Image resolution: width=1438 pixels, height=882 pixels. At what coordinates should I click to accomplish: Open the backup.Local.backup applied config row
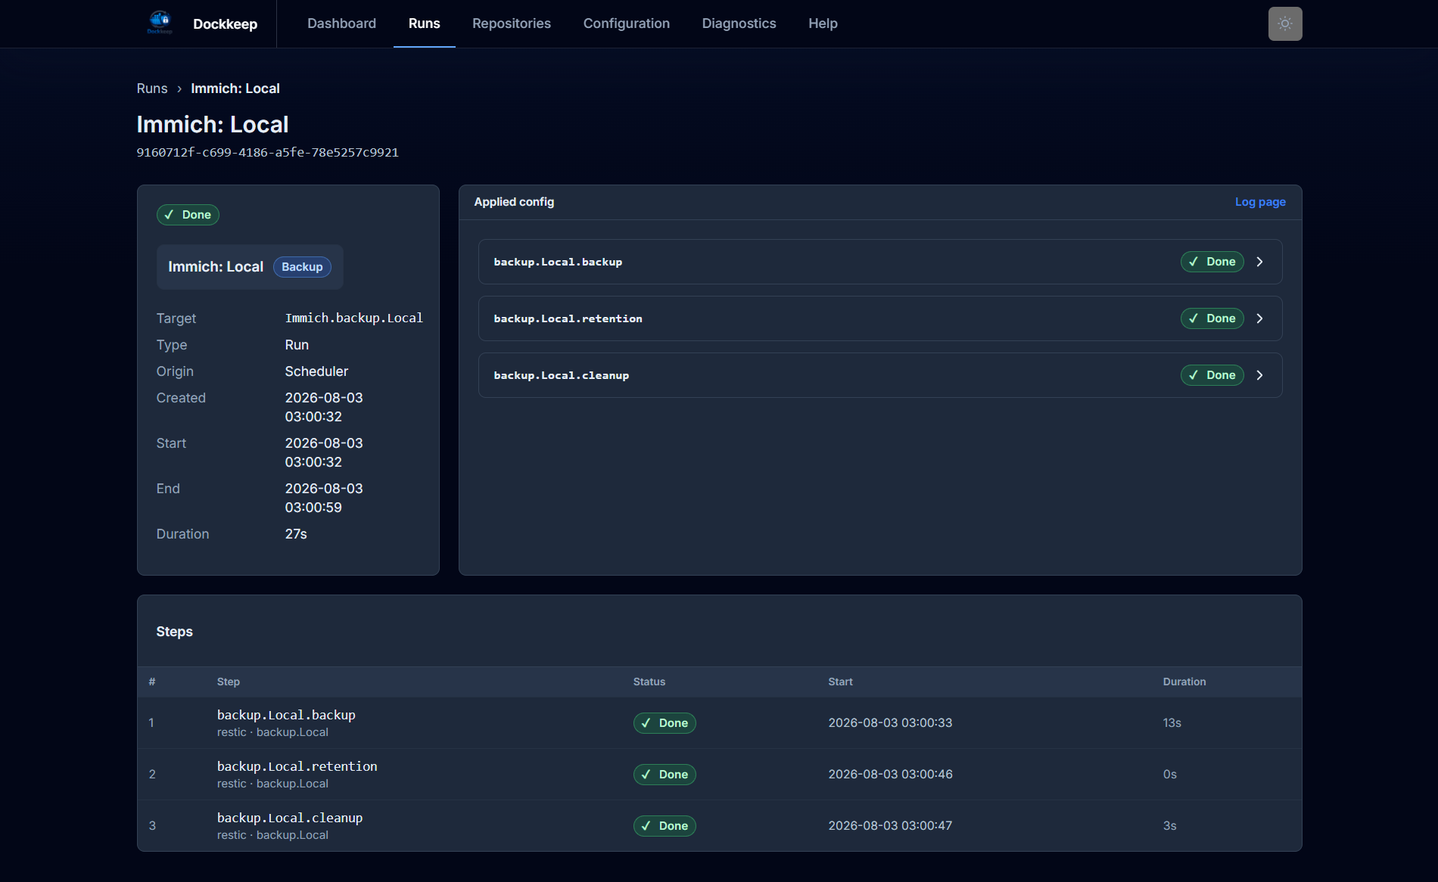point(880,262)
